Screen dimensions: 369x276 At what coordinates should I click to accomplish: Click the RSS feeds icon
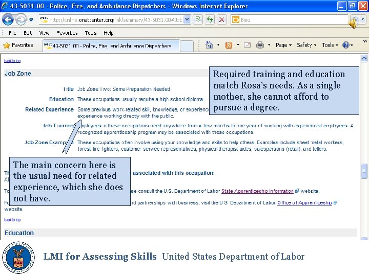pyautogui.click(x=229, y=45)
